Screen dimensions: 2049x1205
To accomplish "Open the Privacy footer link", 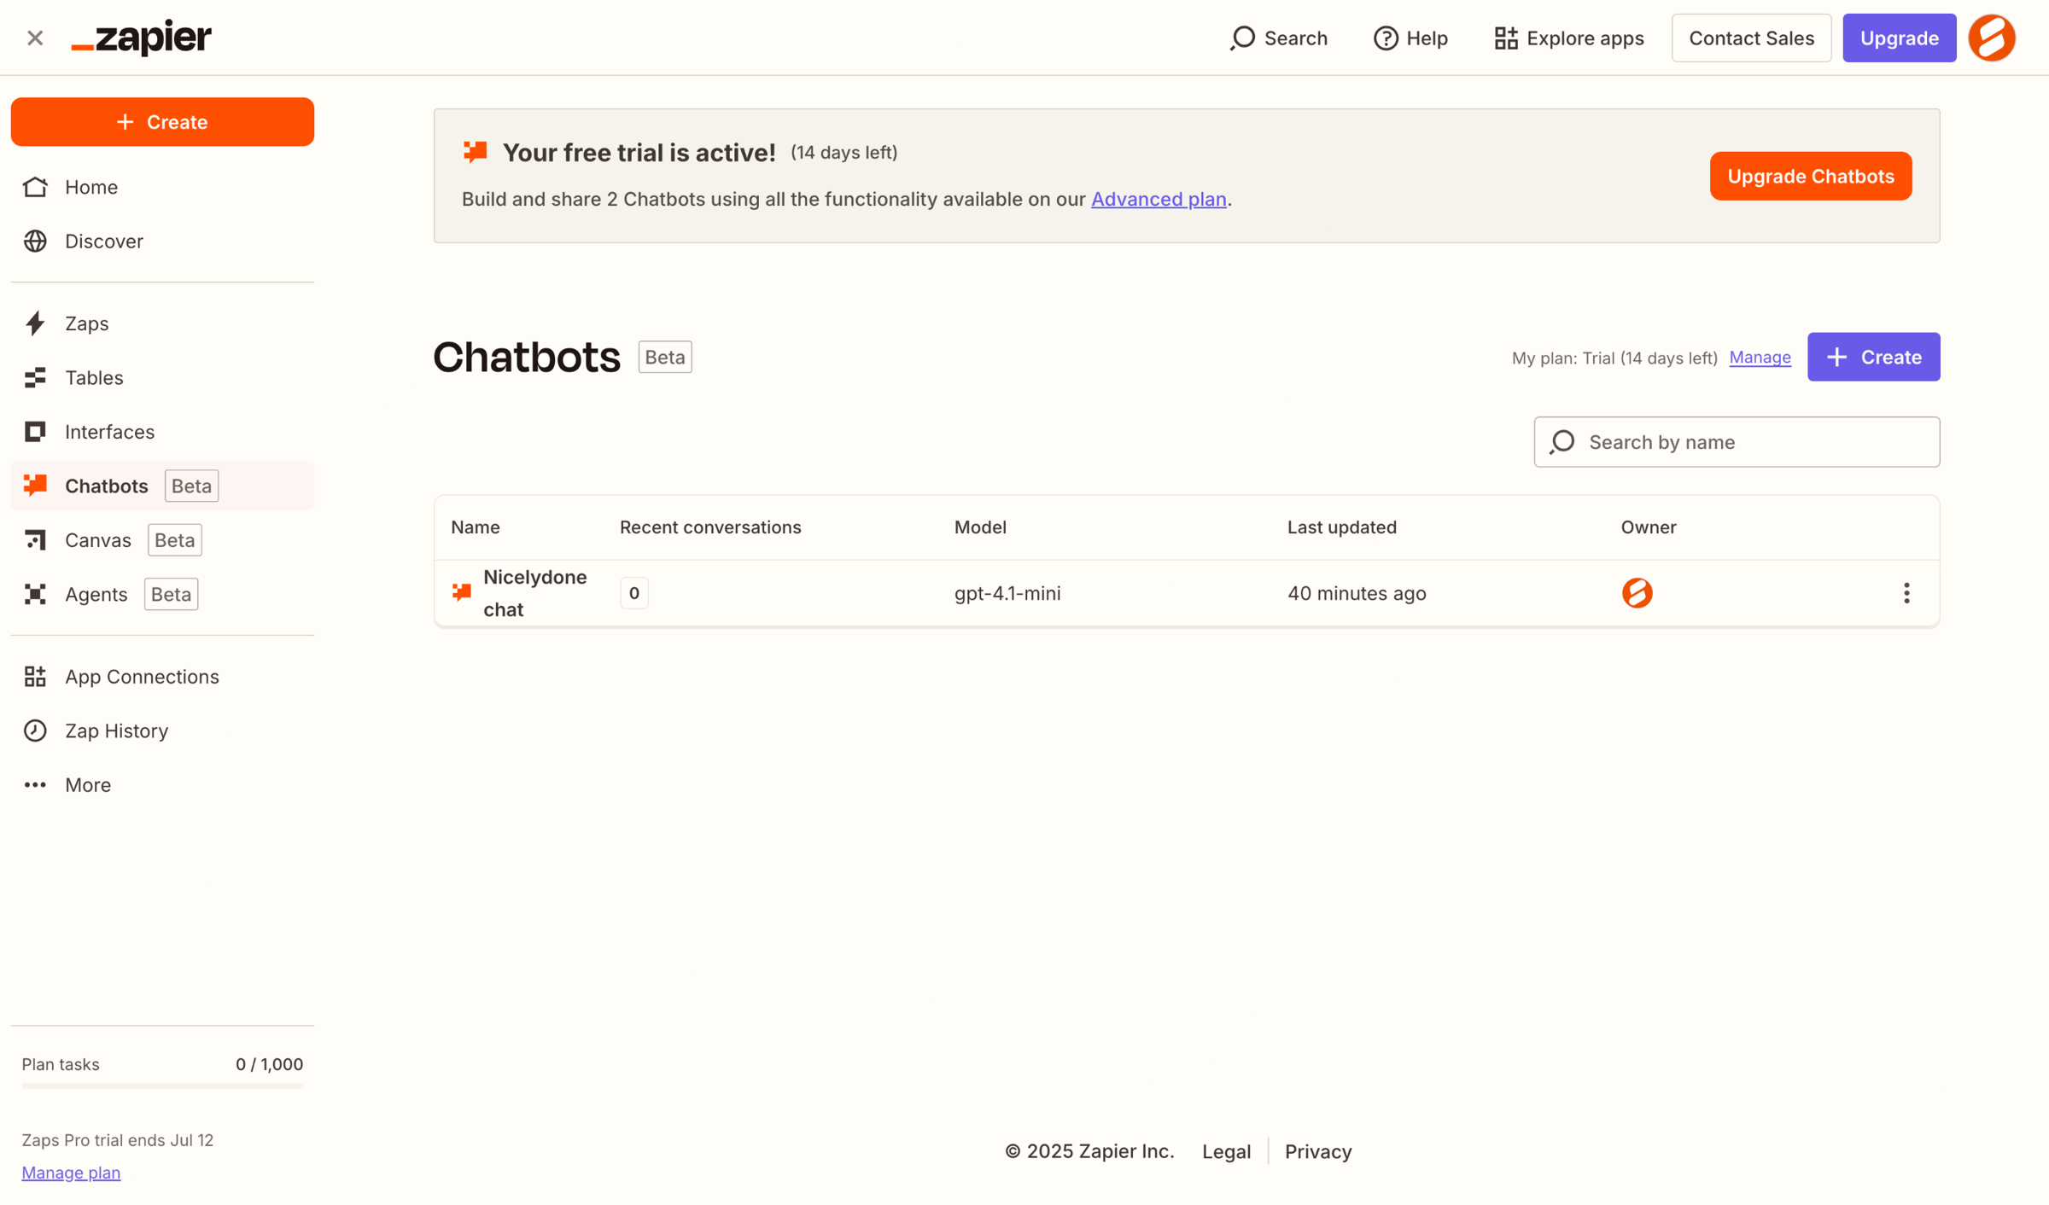I will pos(1318,1151).
